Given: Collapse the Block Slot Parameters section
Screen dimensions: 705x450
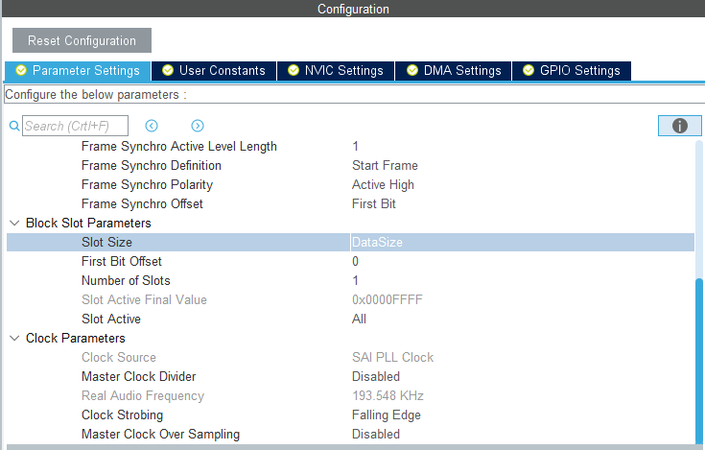Looking at the screenshot, I should (x=14, y=223).
